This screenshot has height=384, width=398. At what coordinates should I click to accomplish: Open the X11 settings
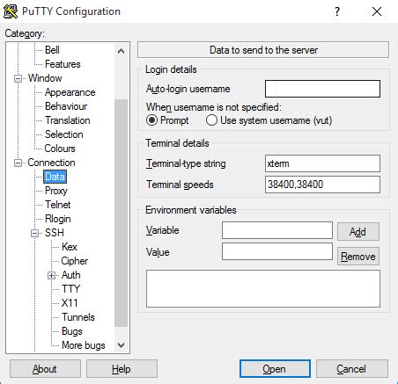(70, 303)
